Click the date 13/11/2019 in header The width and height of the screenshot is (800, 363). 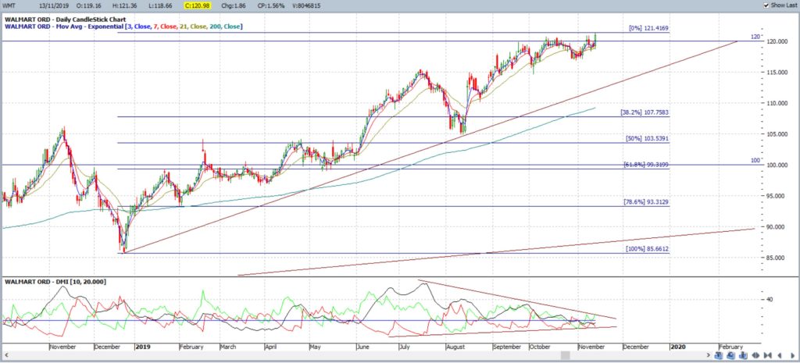(54, 5)
